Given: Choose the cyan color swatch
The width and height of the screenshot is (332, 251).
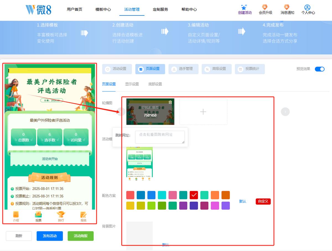Looking at the screenshot, I should click(x=162, y=195).
